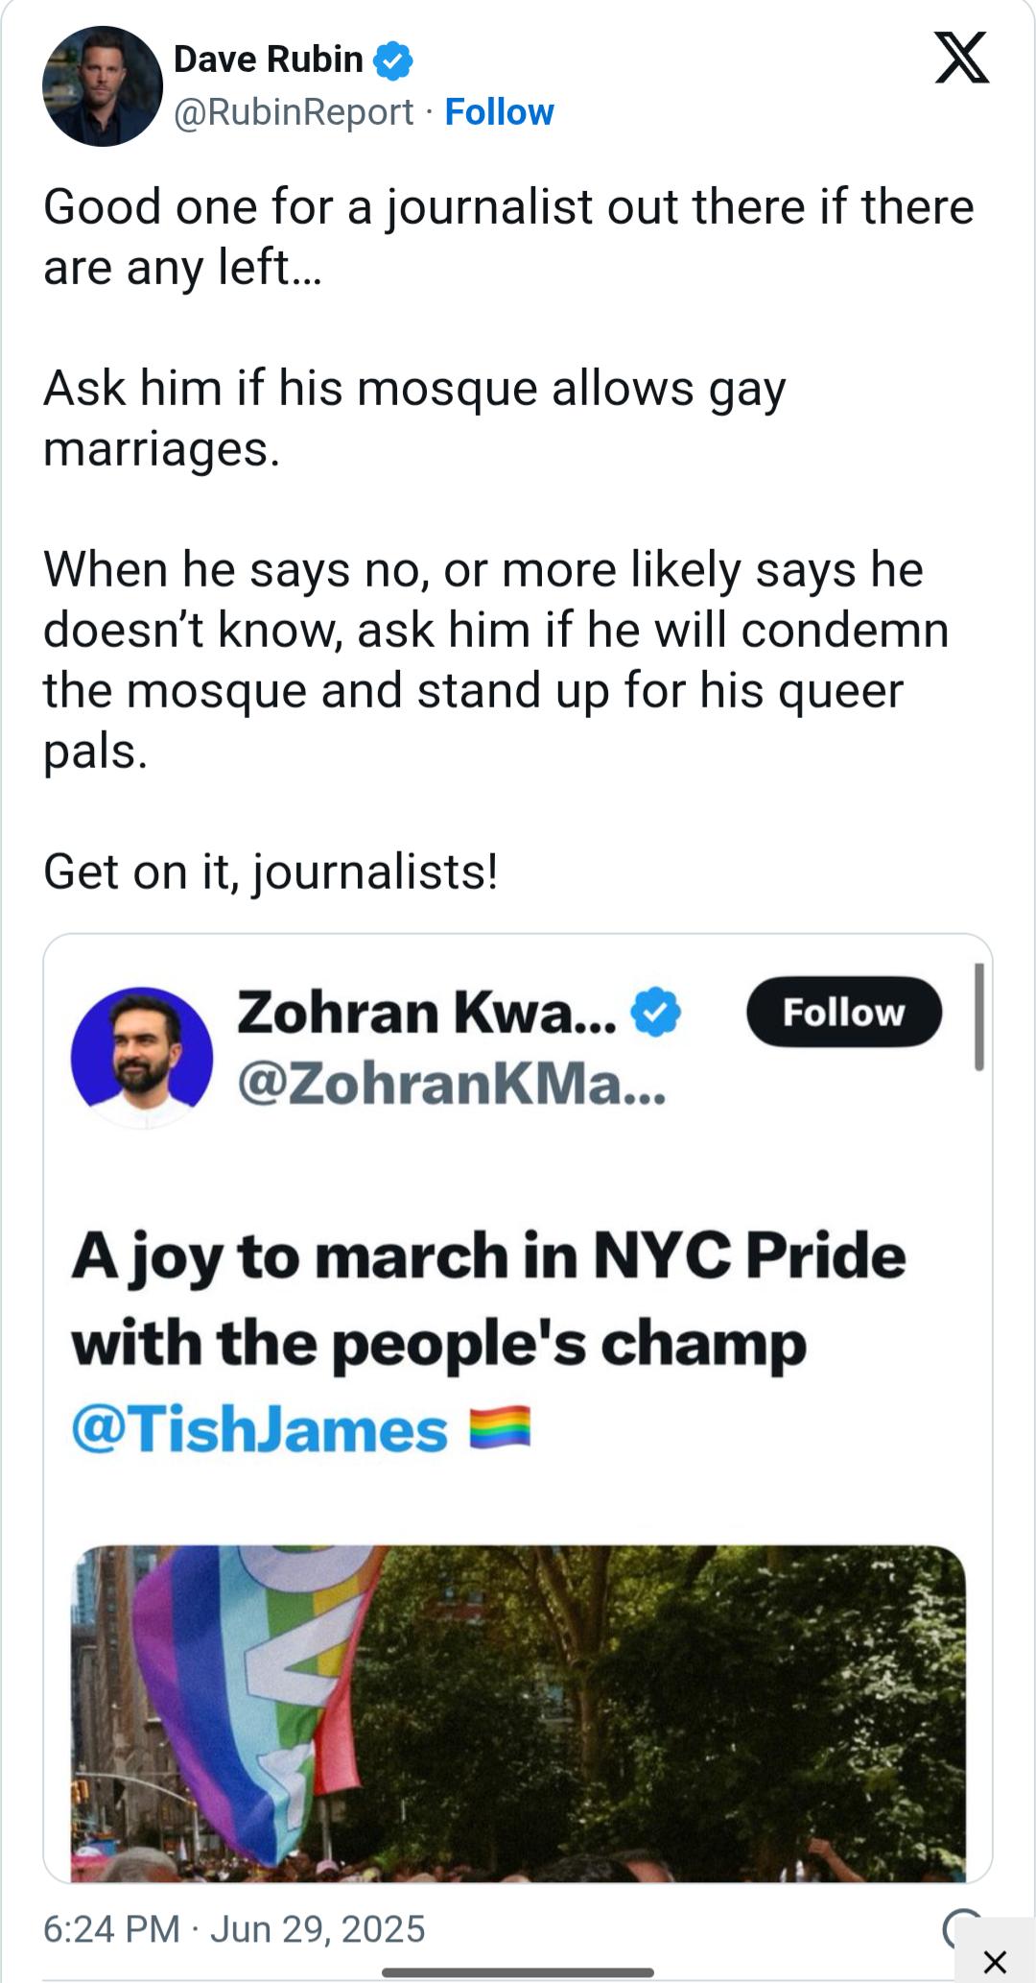Click the rainbow pride flag emoji

tap(500, 1427)
